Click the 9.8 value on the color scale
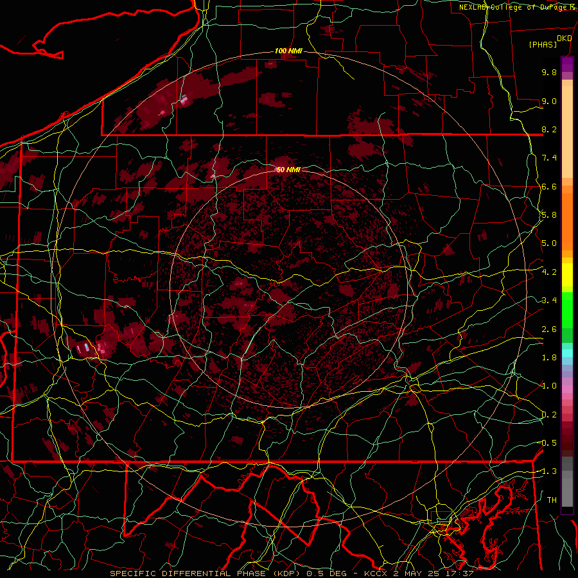 (x=549, y=72)
